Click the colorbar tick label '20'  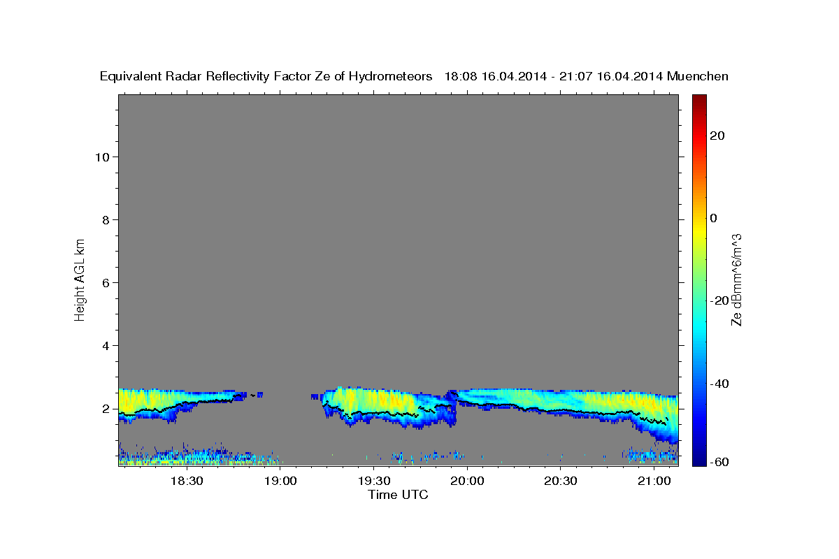[x=717, y=136]
